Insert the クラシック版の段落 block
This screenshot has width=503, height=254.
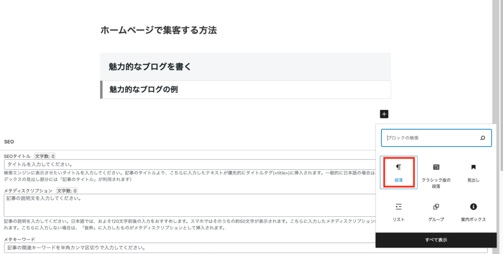pos(436,175)
